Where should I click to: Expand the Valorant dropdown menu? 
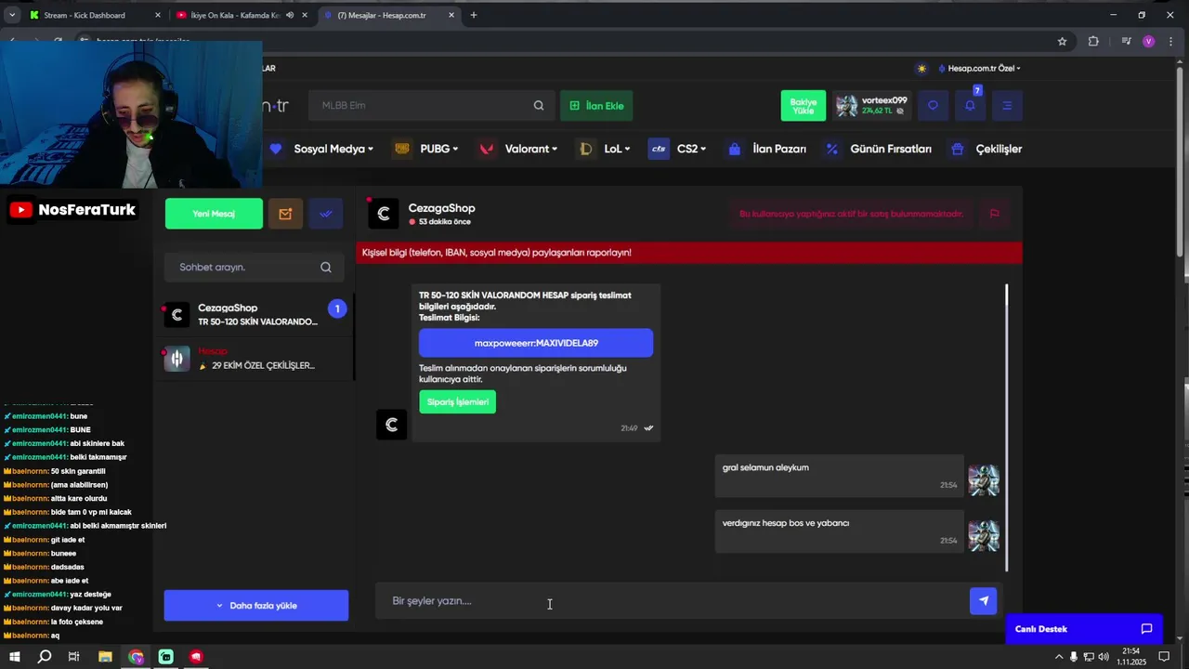[531, 149]
